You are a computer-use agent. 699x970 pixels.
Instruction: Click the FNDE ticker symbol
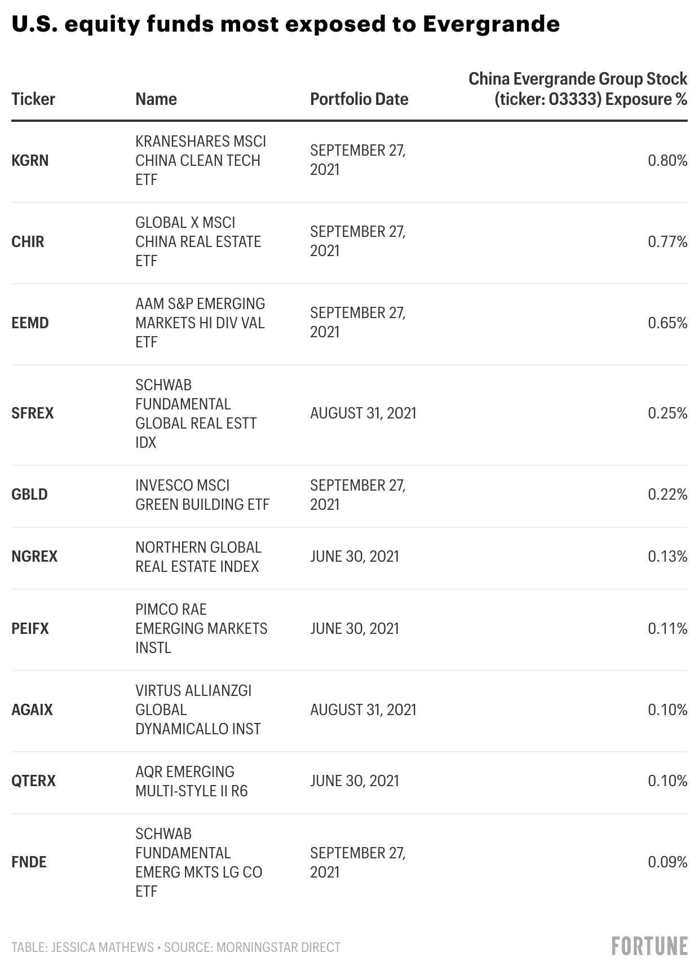[x=29, y=862]
